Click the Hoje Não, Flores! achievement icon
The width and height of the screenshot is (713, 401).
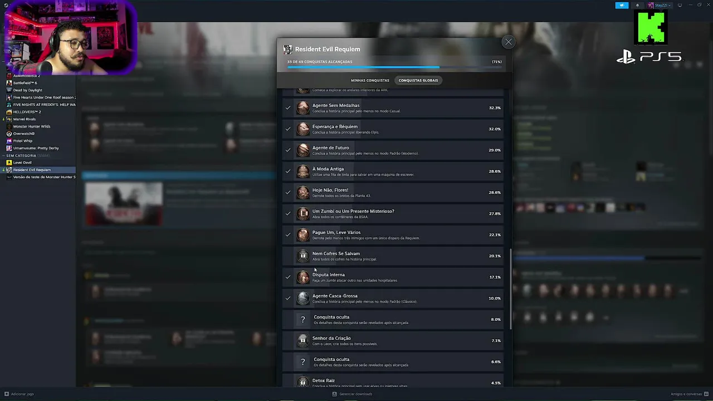(303, 192)
